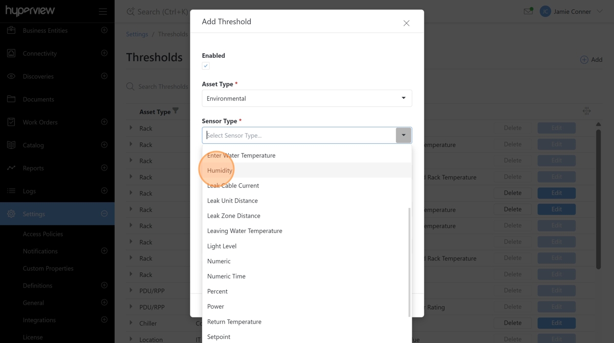This screenshot has width=614, height=343.
Task: Open the Asset Type dropdown
Action: [x=306, y=98]
